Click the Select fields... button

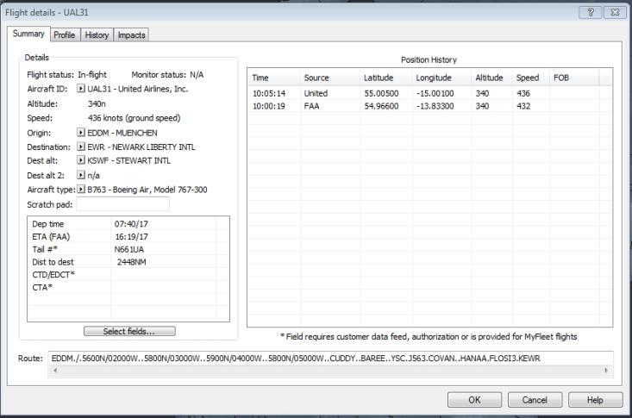129,331
